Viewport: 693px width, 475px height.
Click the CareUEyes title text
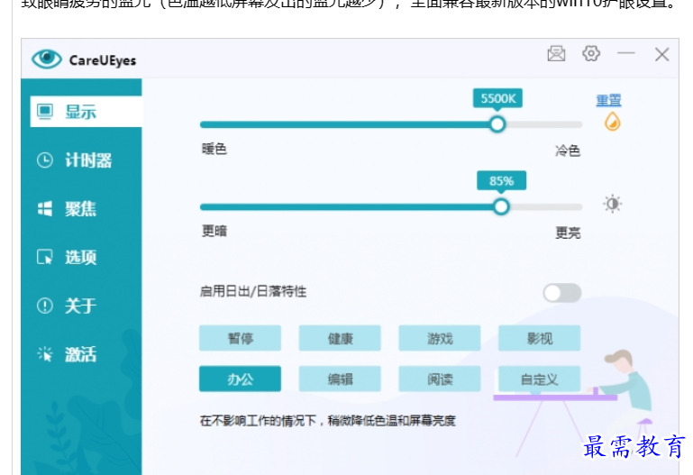[x=103, y=60]
